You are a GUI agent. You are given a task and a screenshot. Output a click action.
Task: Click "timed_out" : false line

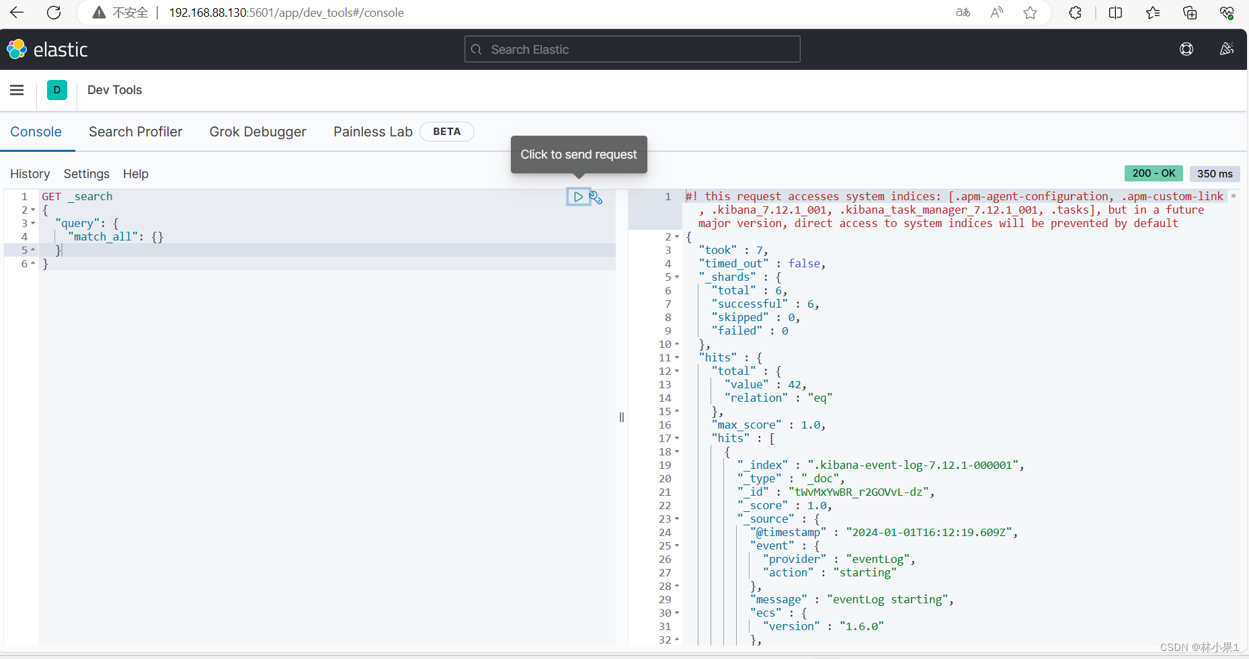click(x=762, y=264)
